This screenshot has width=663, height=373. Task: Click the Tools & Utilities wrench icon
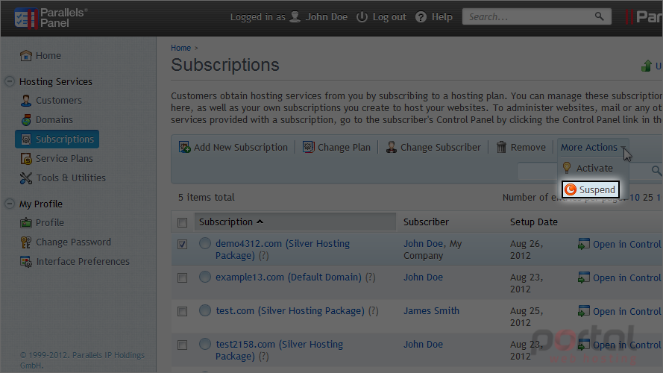[x=26, y=178]
